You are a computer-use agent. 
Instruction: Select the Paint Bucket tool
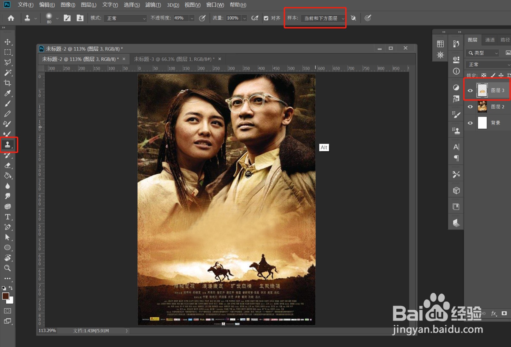(x=8, y=176)
